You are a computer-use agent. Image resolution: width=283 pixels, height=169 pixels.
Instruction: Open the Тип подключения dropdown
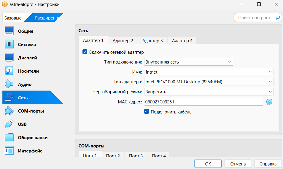point(189,62)
